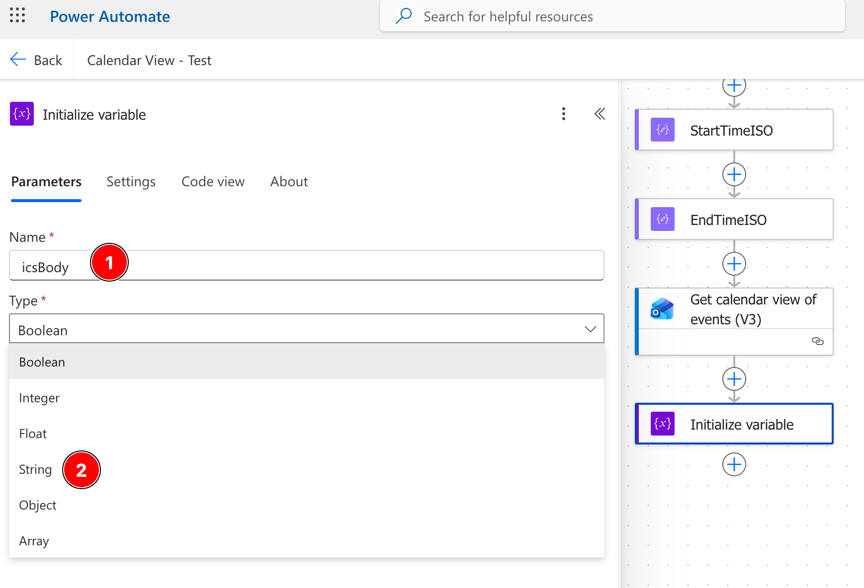
Task: Choose Integer from the Type list
Action: [307, 398]
